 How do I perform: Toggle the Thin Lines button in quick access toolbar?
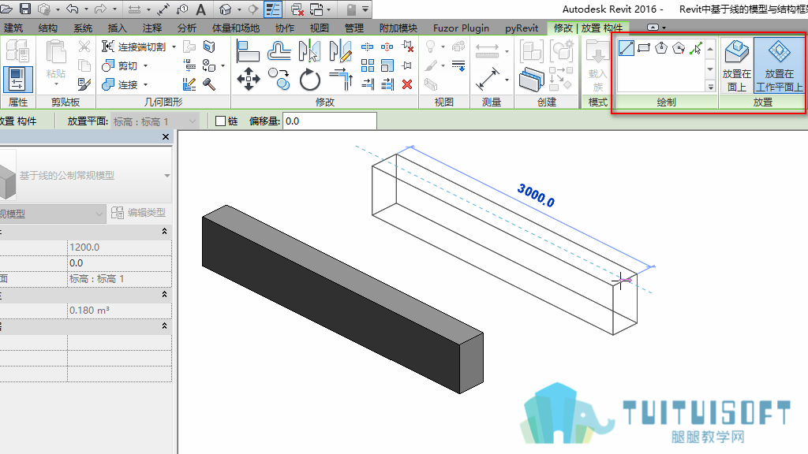tap(272, 9)
